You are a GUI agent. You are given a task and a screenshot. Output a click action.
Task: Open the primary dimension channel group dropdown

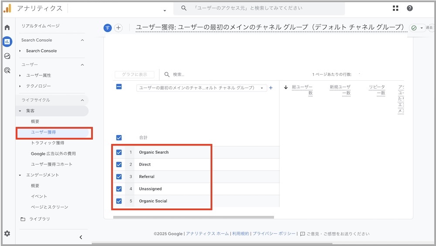[201, 88]
